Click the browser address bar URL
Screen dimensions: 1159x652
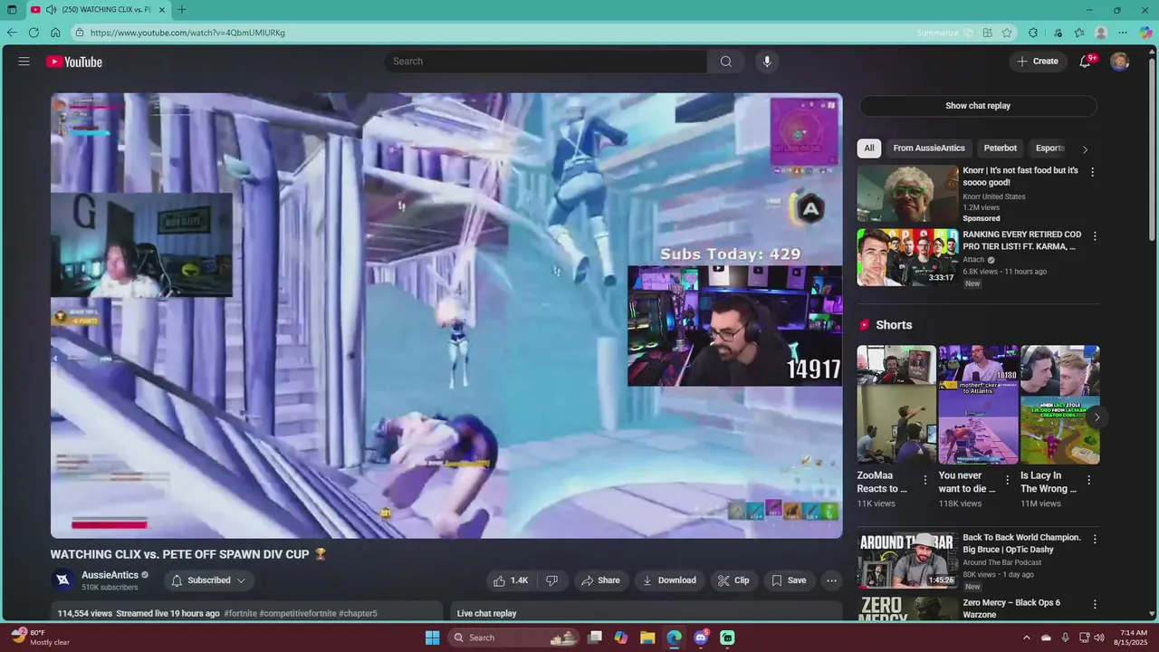coord(187,33)
